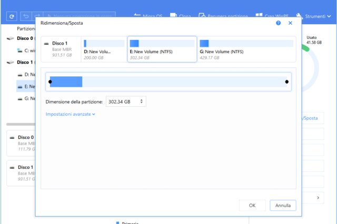Click the right chevron in the side panel

click(x=318, y=198)
